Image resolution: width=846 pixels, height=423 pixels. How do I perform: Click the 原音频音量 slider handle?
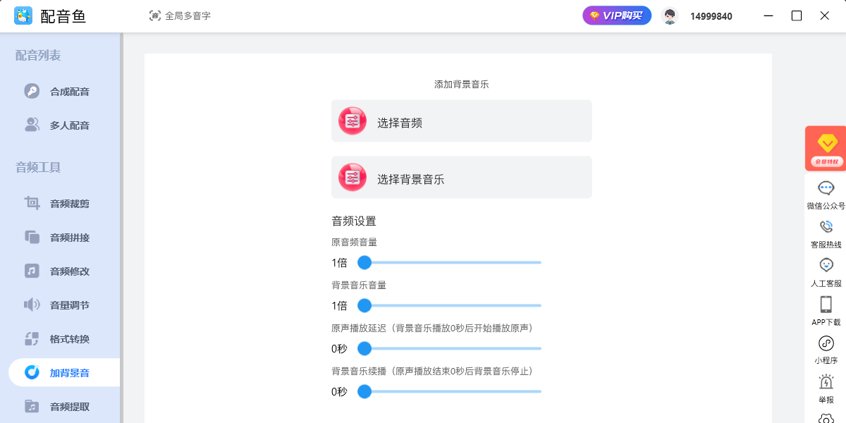click(x=364, y=262)
